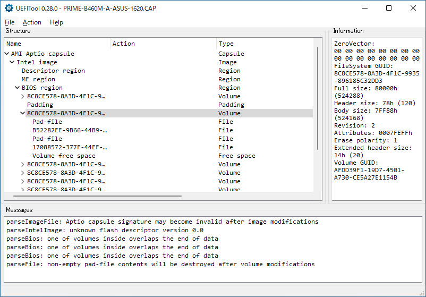This screenshot has width=426, height=297.
Task: Collapse the BIOS region node
Action: pyautogui.click(x=17, y=88)
